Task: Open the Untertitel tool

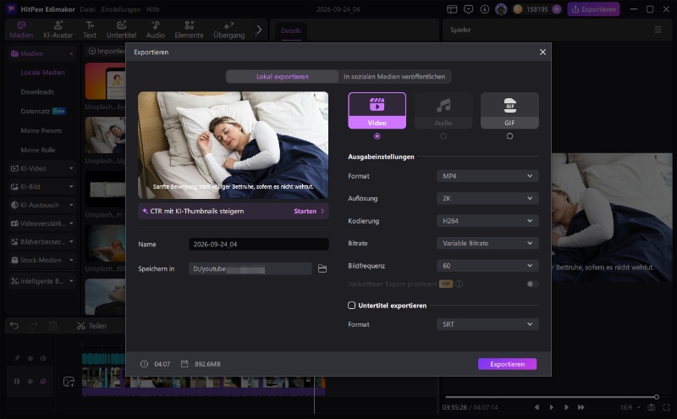Action: tap(121, 30)
